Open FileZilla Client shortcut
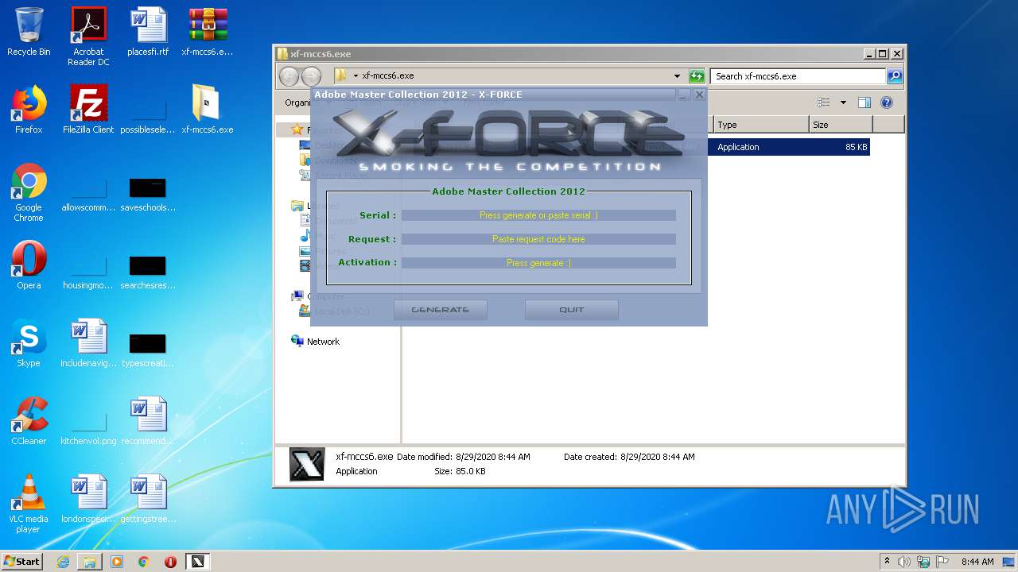The width and height of the screenshot is (1018, 572). pyautogui.click(x=88, y=110)
